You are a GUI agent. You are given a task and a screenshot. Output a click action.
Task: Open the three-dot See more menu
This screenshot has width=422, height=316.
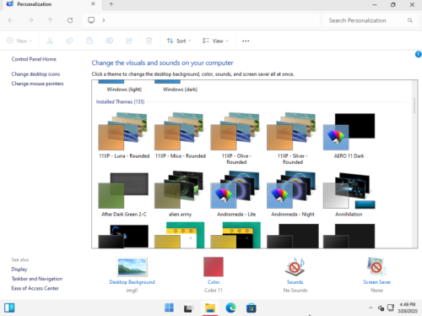point(246,41)
